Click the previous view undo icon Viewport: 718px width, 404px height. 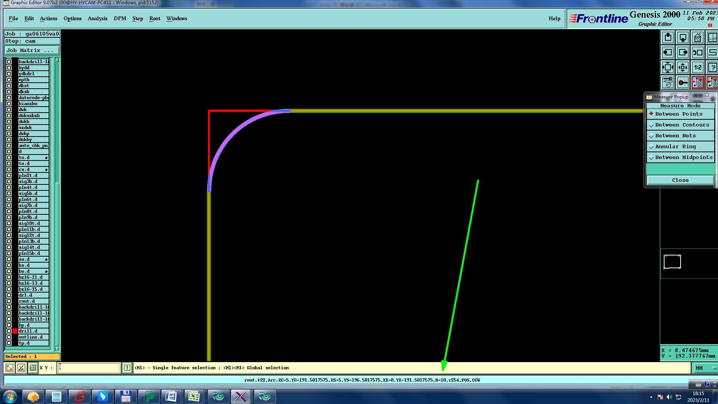pyautogui.click(x=697, y=53)
